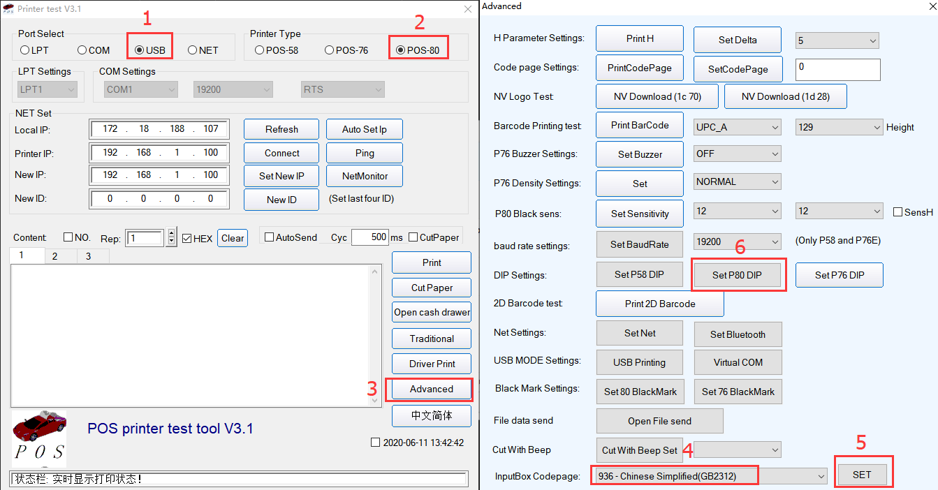Click the New ID button
Screen dimensions: 938x490
(x=281, y=200)
